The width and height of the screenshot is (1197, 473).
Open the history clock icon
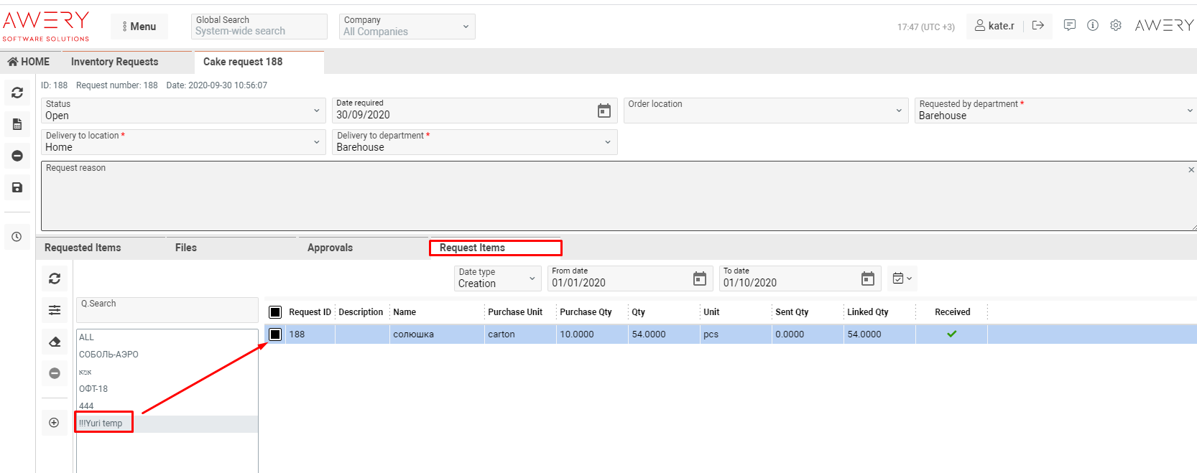pyautogui.click(x=17, y=237)
